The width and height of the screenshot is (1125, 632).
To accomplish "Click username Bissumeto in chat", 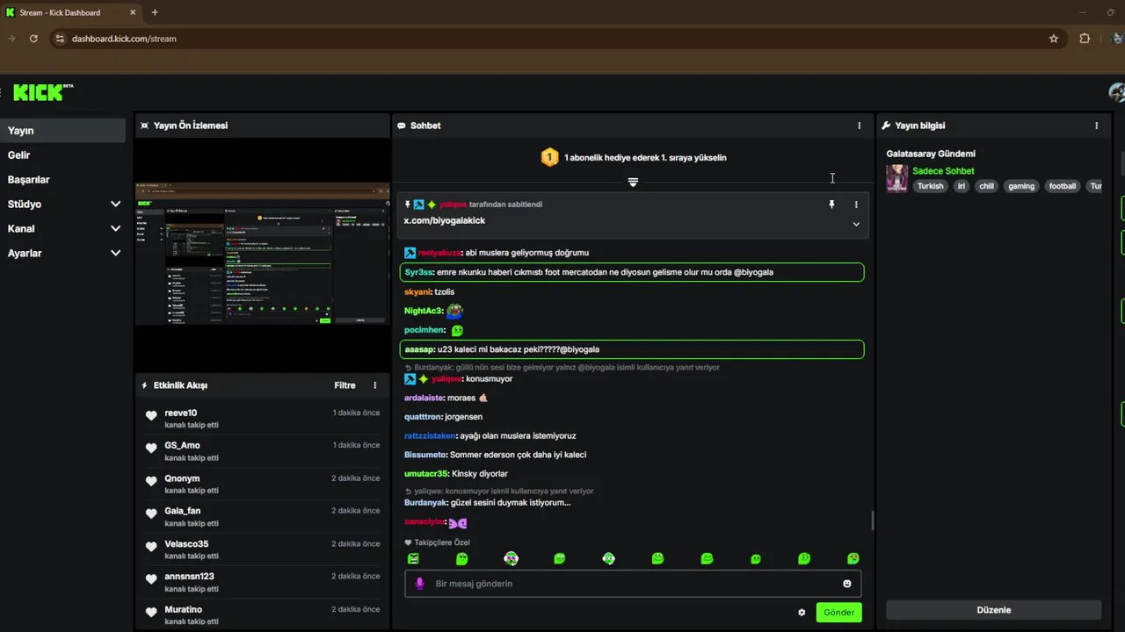I will (425, 455).
